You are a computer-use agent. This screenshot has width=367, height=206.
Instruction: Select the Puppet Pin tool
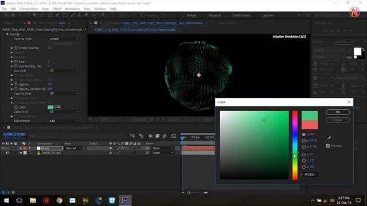[103, 15]
